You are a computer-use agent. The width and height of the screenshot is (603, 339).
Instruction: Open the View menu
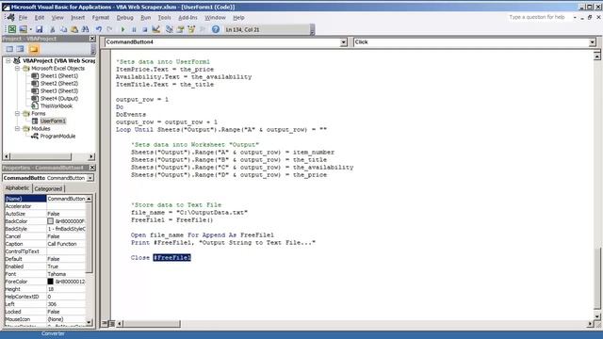[57, 17]
